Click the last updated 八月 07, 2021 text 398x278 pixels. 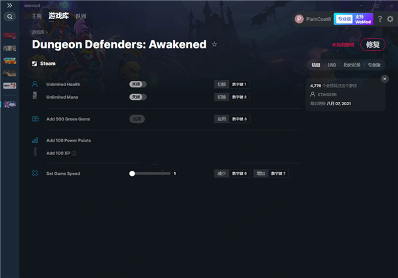330,103
